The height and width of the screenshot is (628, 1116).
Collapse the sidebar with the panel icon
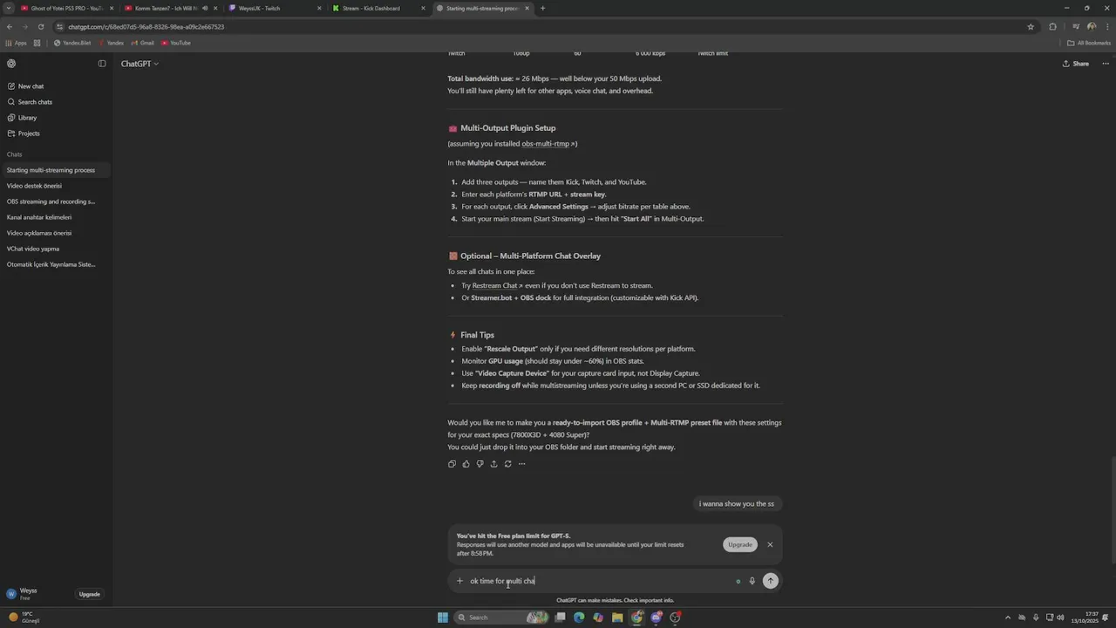point(102,64)
